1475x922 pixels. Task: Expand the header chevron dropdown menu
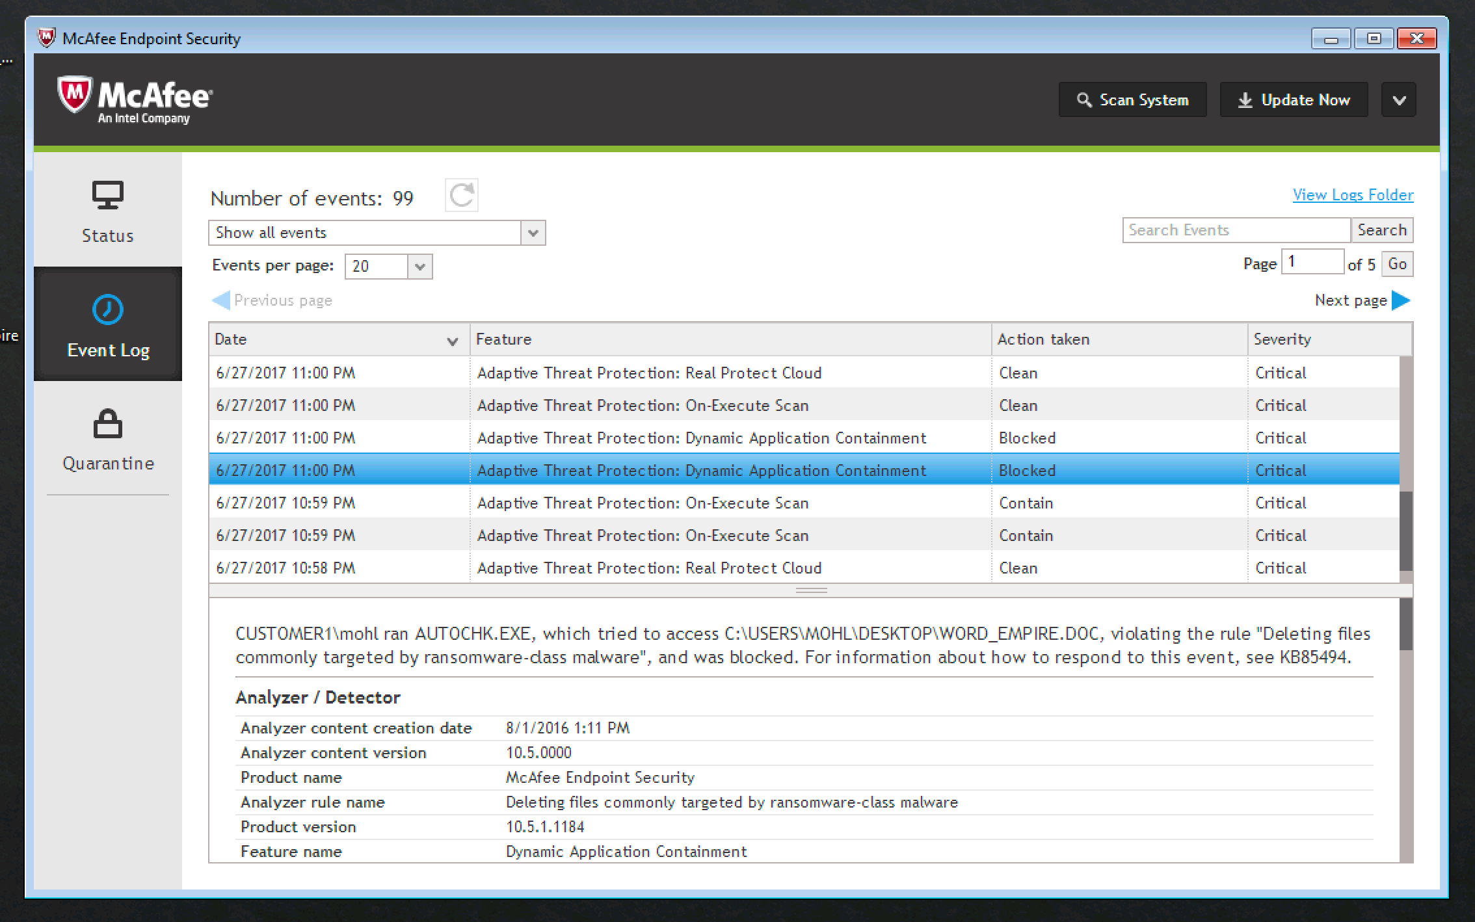1399,100
